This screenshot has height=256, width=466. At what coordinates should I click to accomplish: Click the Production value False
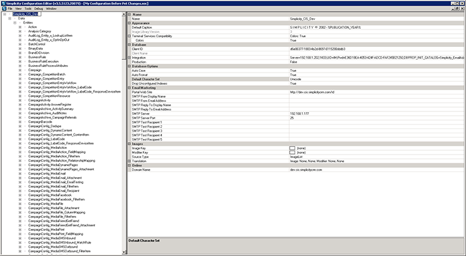pos(377,62)
